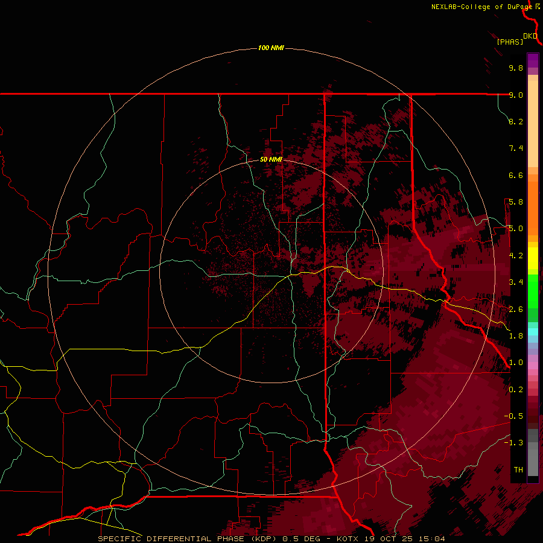Click the 50 NMI range ring label

coord(271,159)
